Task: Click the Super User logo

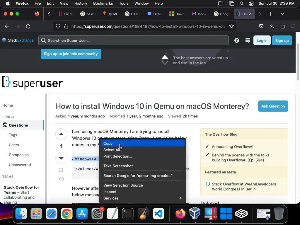Action: [33, 83]
